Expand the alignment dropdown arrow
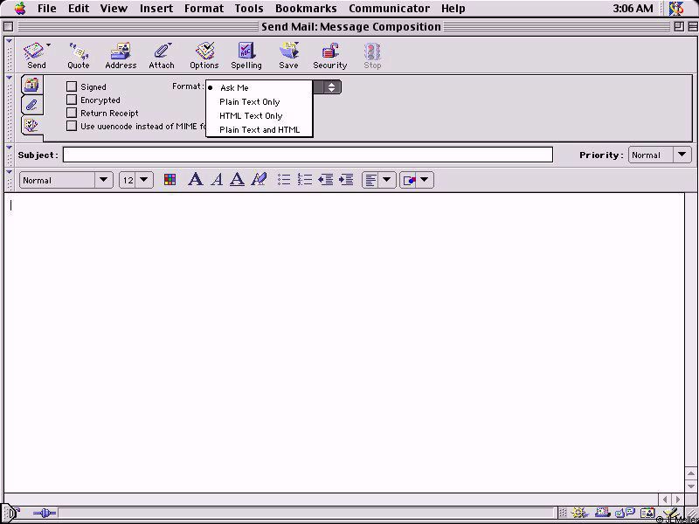 click(387, 180)
